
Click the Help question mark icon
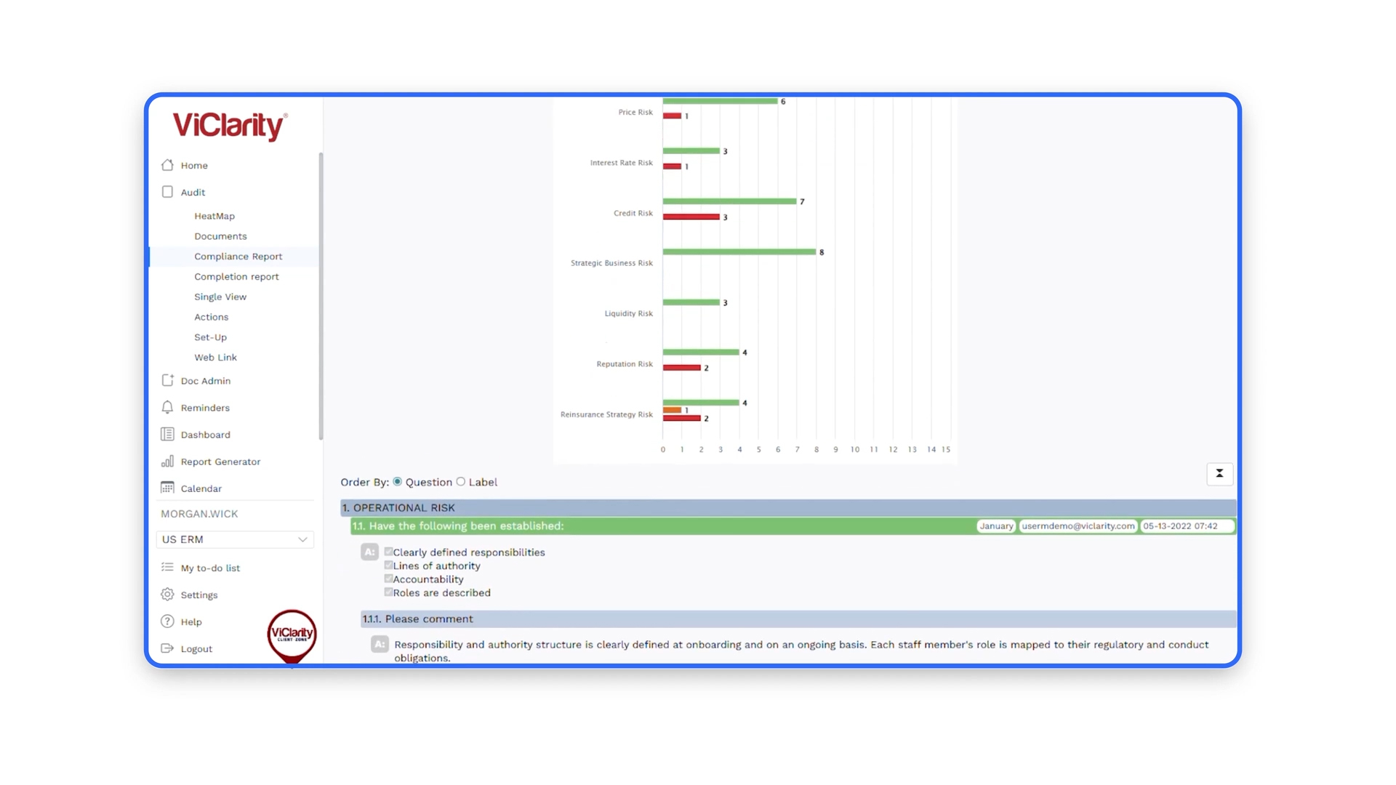[167, 621]
